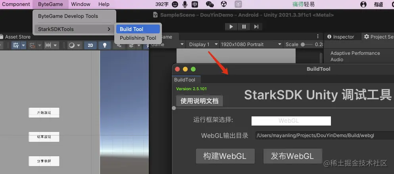
Task: Click the WeChat icon in menu bar
Action: pyautogui.click(x=210, y=4)
